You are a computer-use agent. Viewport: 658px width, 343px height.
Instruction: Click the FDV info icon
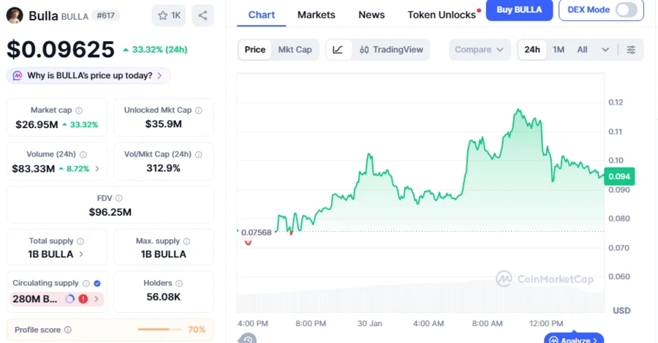pos(119,198)
